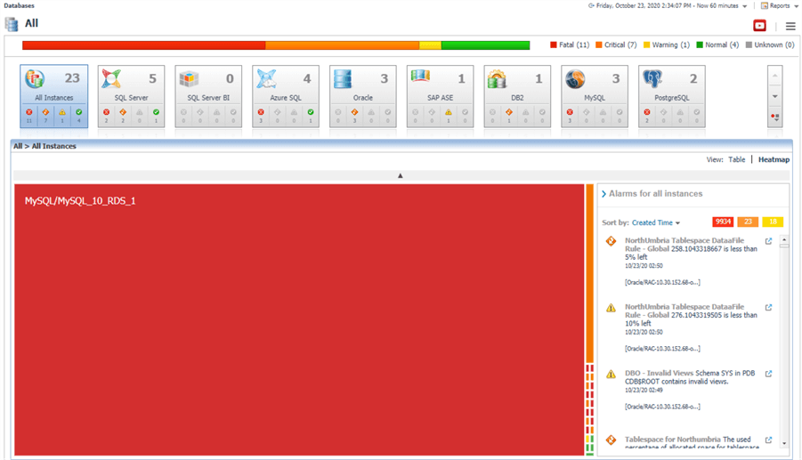Open first NorthUmbria alarm external link icon
The width and height of the screenshot is (802, 460).
[768, 241]
